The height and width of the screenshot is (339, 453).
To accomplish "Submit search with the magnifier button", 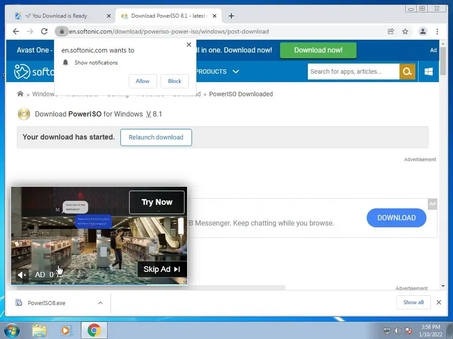I will tap(407, 72).
